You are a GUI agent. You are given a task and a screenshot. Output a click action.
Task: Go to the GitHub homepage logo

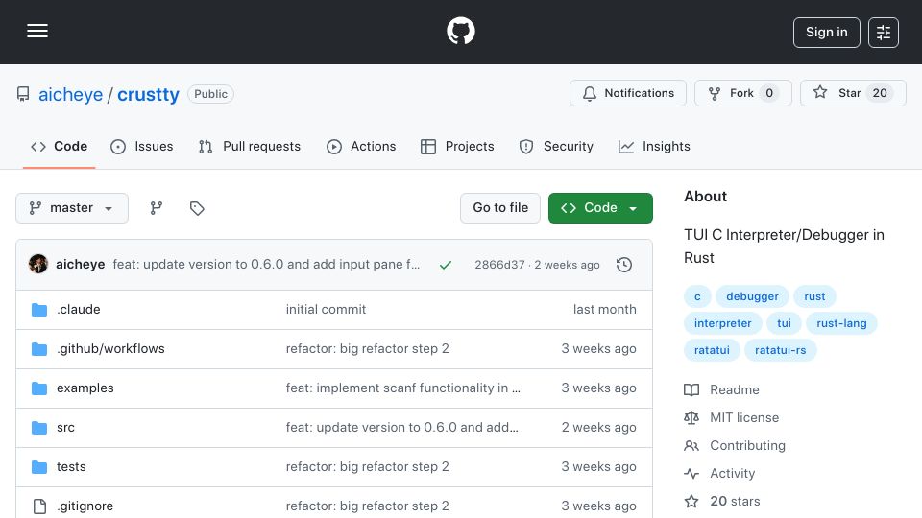tap(460, 31)
